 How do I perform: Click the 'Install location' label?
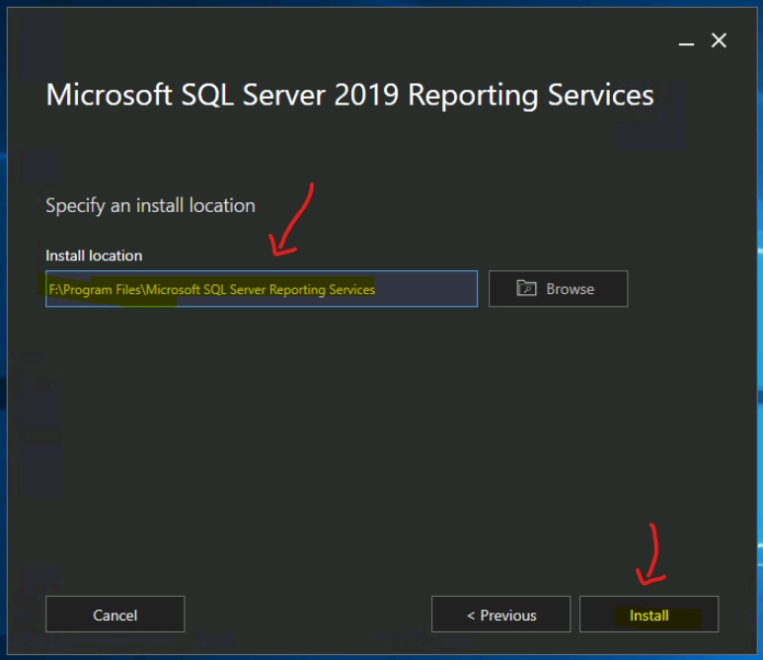pyautogui.click(x=94, y=256)
